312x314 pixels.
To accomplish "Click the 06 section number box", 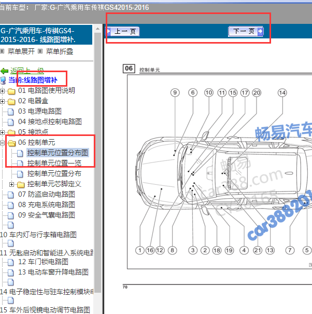I will [x=129, y=69].
